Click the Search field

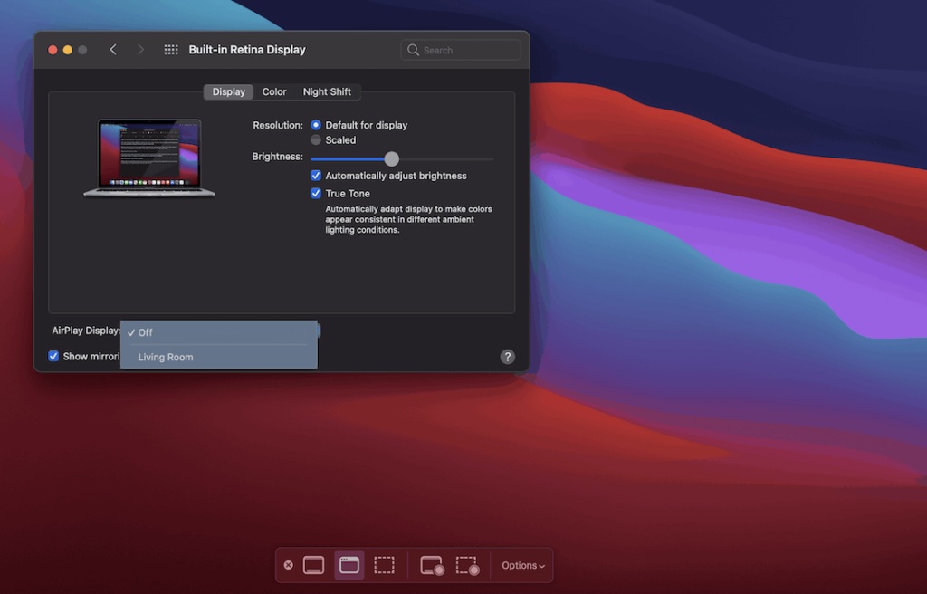460,49
